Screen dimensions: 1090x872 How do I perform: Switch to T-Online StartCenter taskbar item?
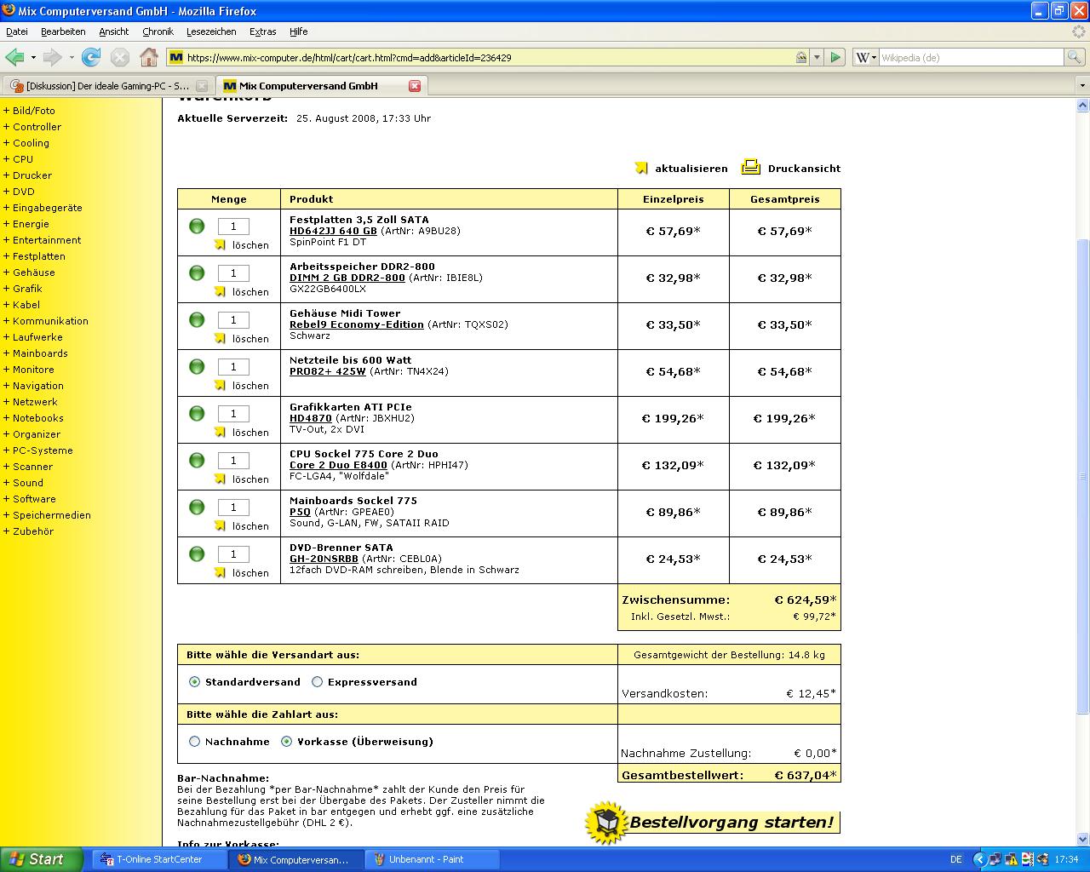coord(159,859)
